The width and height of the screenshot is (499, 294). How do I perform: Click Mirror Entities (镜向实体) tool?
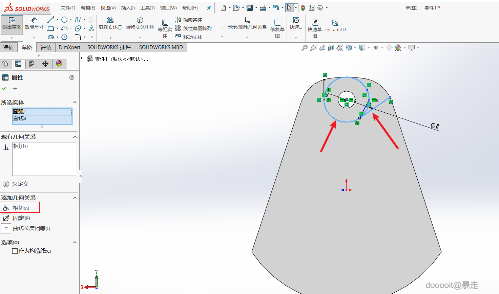(189, 20)
